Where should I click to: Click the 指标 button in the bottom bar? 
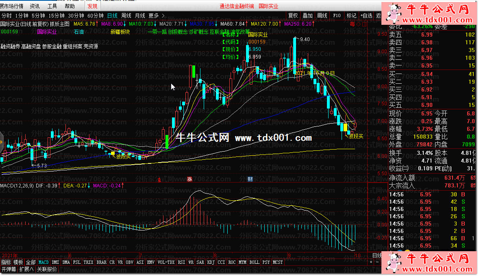[x=6, y=262]
